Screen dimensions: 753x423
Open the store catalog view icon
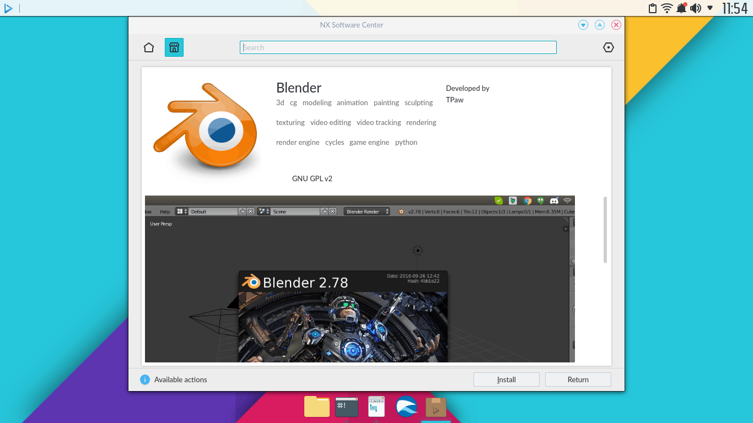click(174, 47)
